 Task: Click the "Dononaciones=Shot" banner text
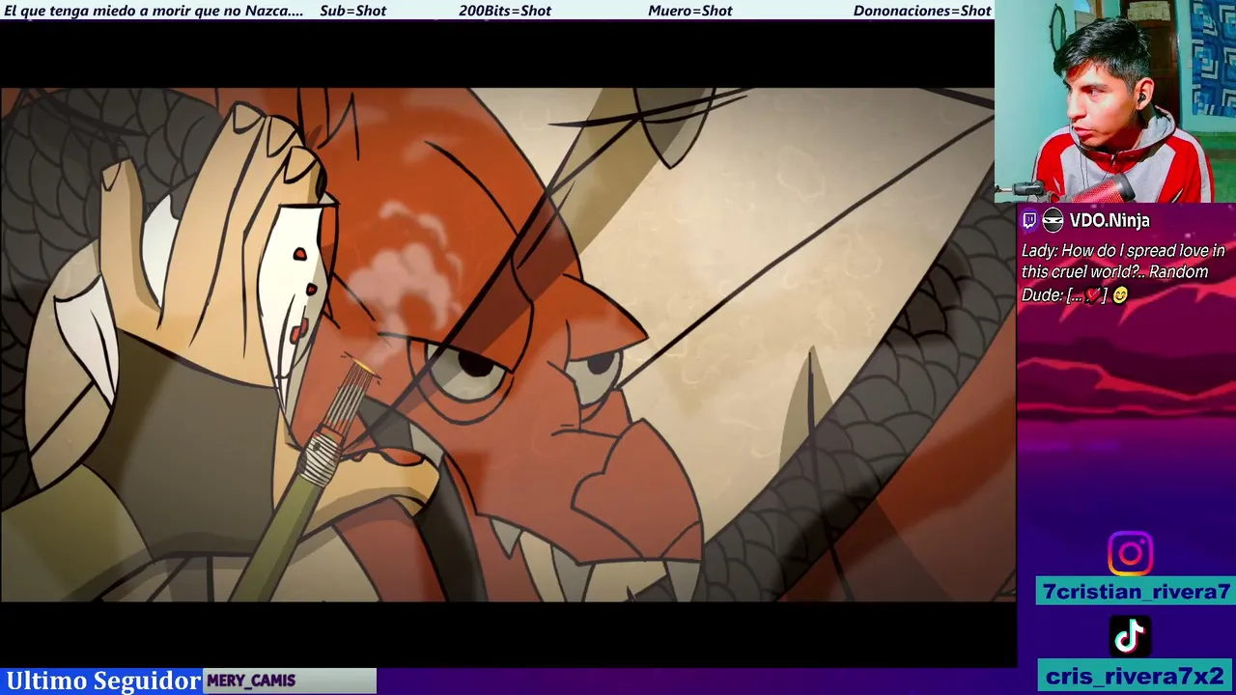point(922,11)
